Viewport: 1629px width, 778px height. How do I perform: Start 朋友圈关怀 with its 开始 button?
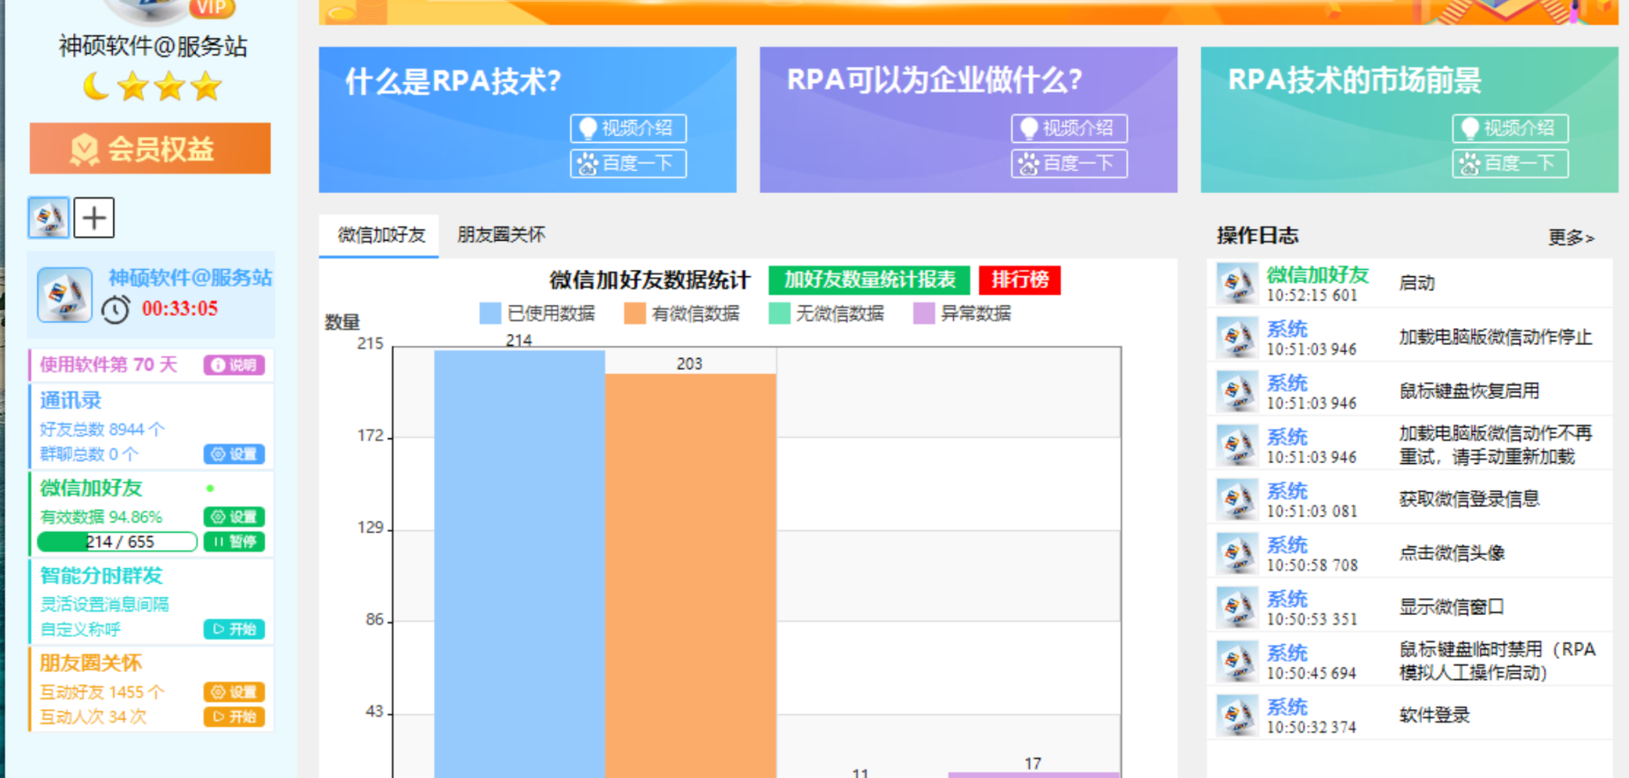[x=234, y=716]
